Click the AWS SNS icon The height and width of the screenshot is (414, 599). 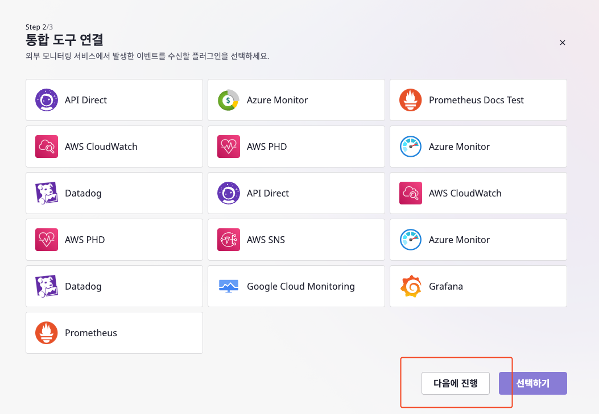[x=229, y=240]
